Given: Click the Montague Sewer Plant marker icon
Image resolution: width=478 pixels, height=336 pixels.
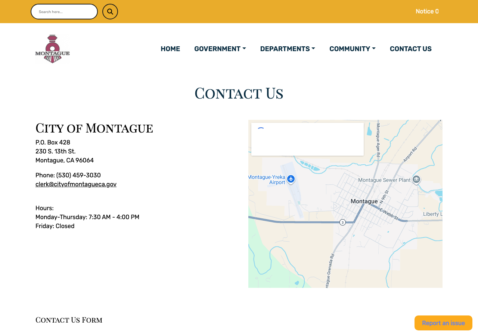Looking at the screenshot, I should 416,180.
